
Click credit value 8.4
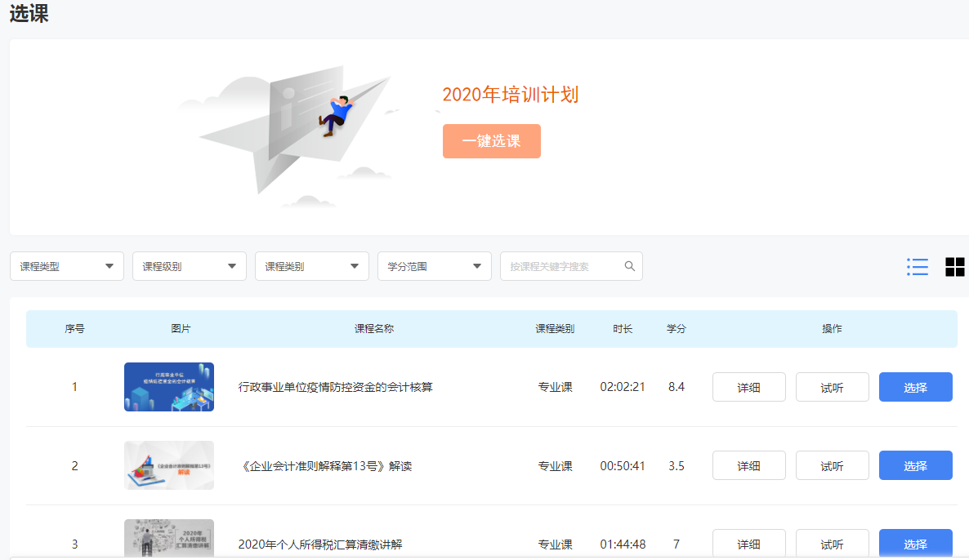tap(676, 387)
